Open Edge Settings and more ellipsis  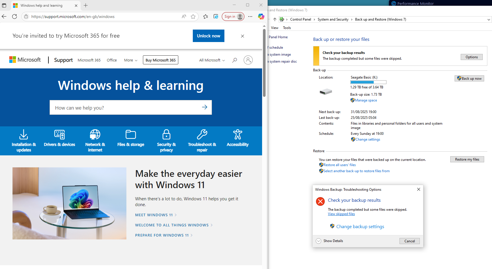tap(250, 17)
